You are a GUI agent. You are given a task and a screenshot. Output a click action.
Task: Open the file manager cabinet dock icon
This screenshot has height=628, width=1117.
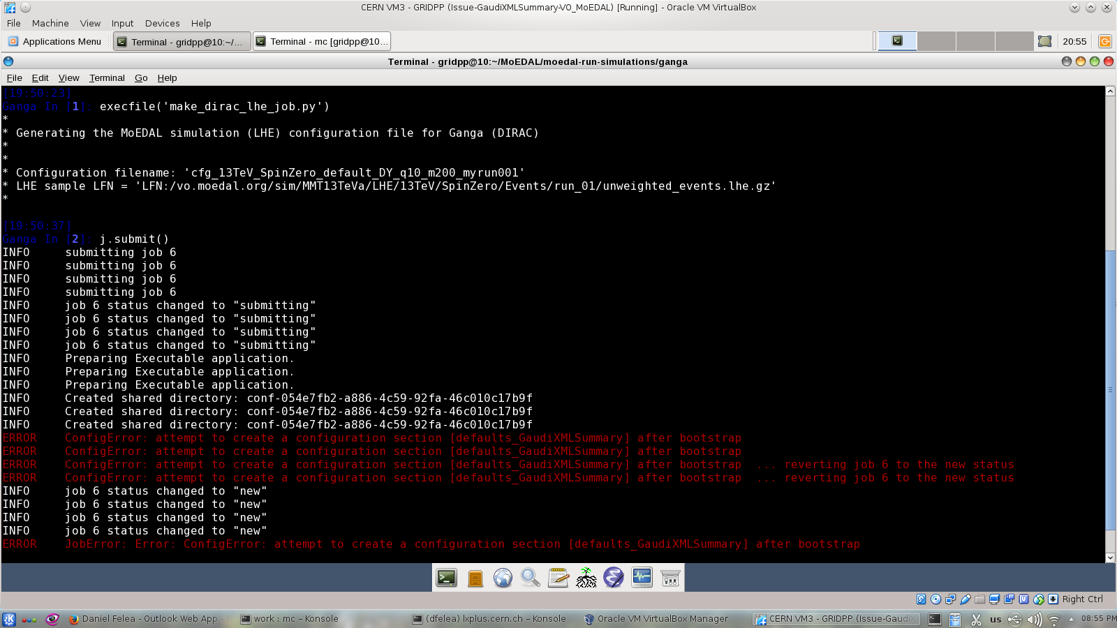pyautogui.click(x=475, y=578)
